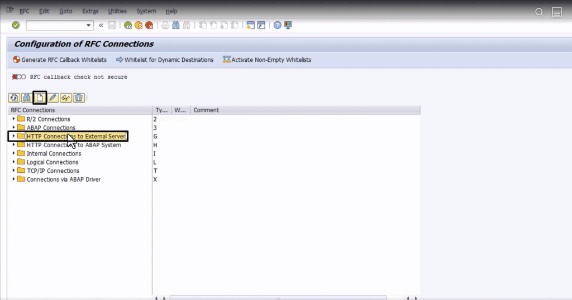Click the Find Next icon in the standard toolbar
Image resolution: width=572 pixels, height=300 pixels.
tap(187, 25)
